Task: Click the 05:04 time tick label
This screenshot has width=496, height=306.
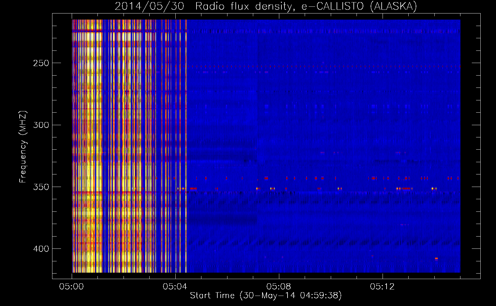Action: (175, 286)
